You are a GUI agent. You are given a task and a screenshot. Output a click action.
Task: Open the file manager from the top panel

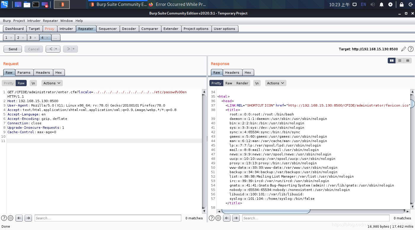click(27, 4)
